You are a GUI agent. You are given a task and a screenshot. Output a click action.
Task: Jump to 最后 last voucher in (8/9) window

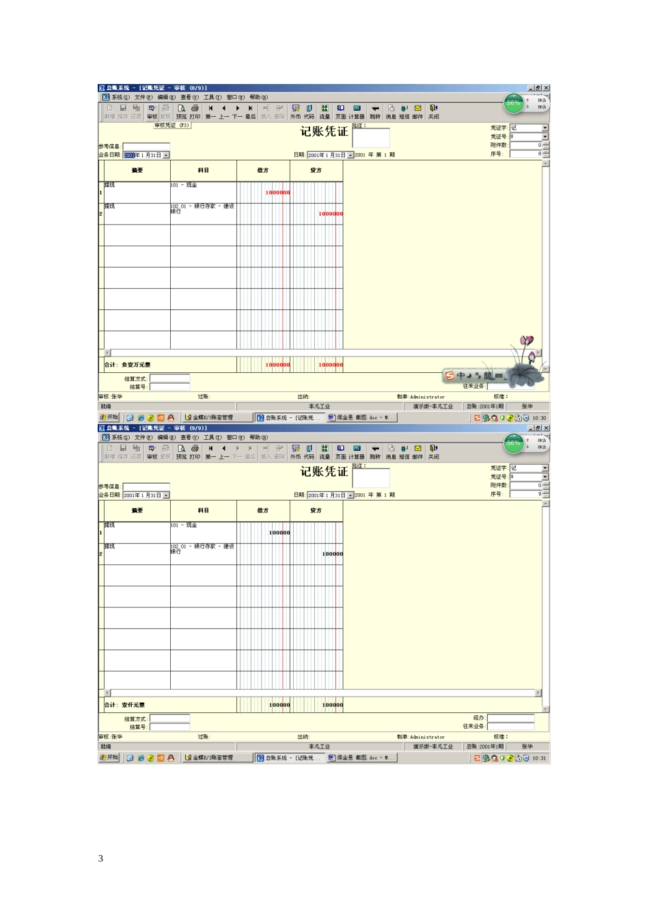[x=251, y=112]
